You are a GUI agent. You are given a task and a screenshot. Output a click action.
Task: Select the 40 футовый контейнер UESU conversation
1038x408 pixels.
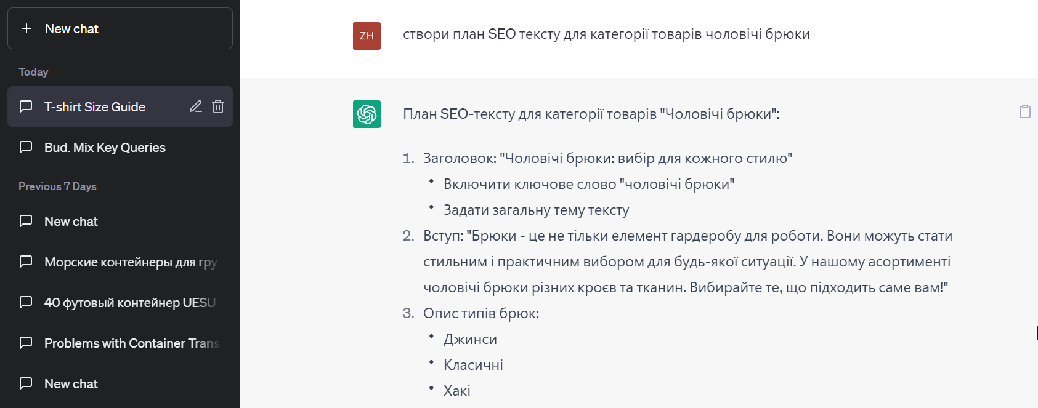coord(129,303)
